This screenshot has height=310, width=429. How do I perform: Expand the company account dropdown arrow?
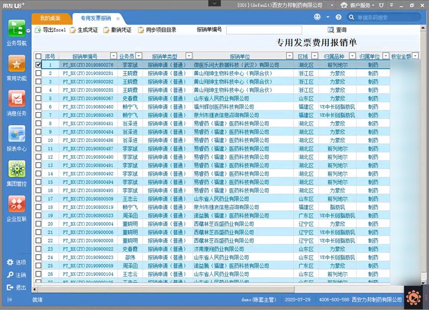pyautogui.click(x=332, y=5)
